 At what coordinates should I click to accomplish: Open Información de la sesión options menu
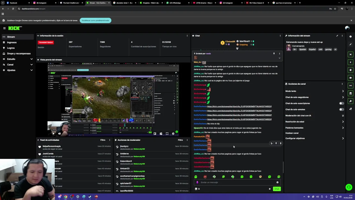[x=187, y=36]
